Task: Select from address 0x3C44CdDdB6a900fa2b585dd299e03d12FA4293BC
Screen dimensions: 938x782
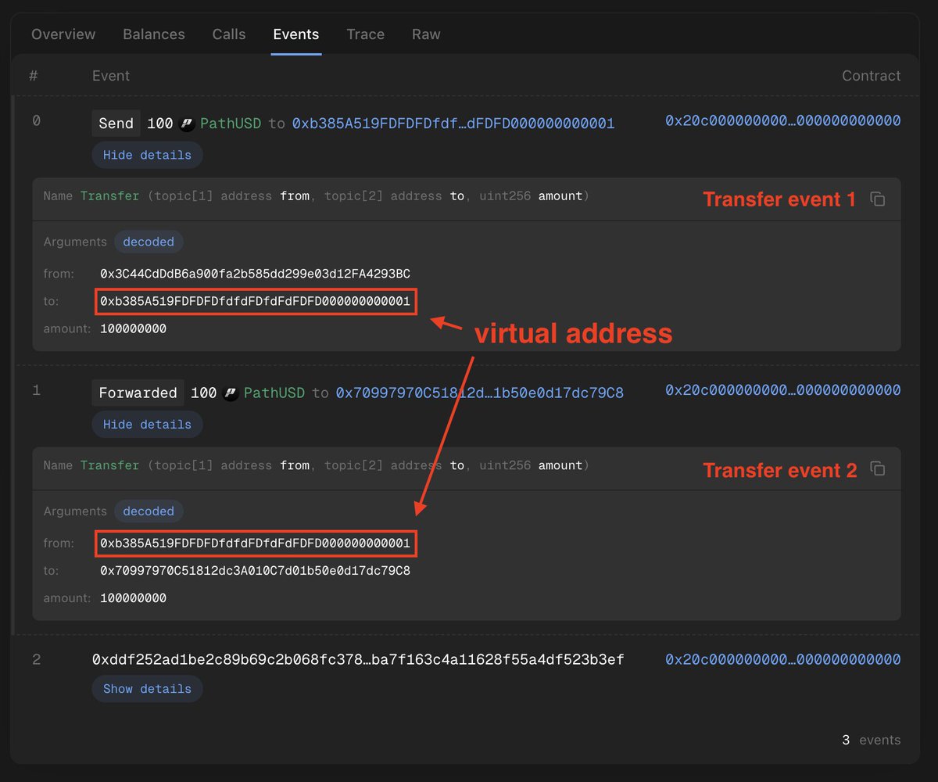Action: point(255,274)
